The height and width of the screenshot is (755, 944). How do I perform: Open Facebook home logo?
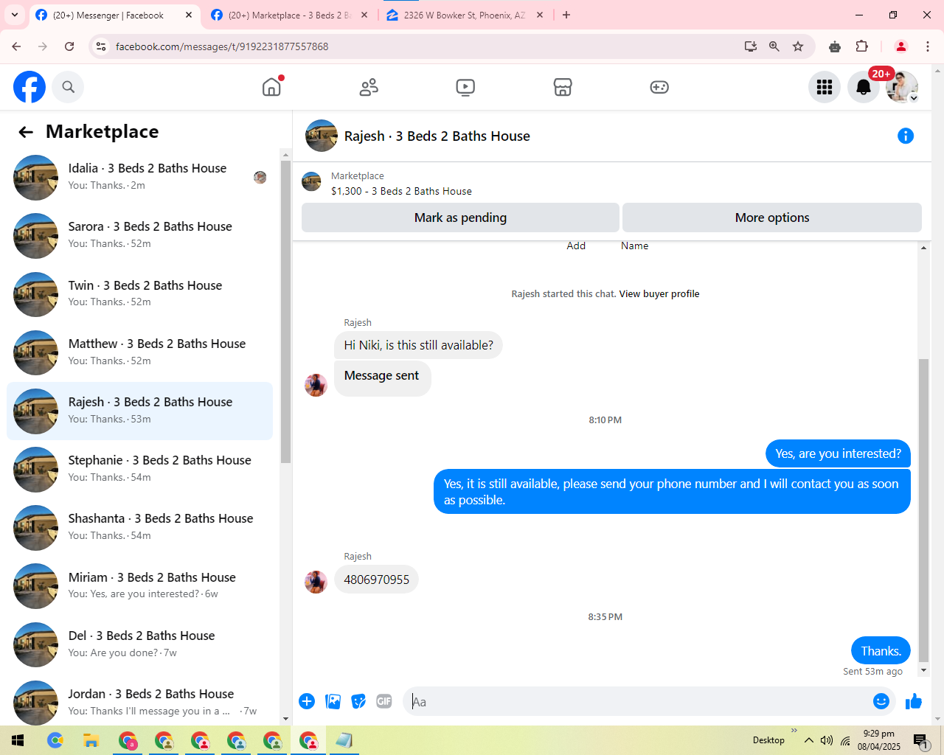(29, 87)
